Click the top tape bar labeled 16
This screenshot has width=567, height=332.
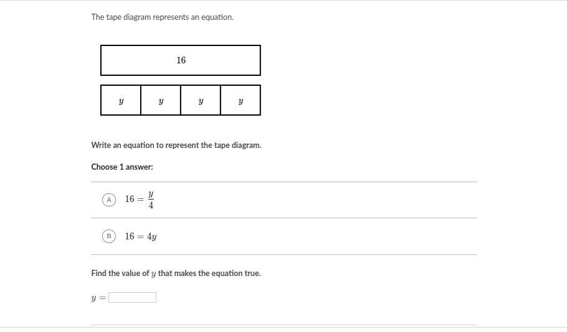pos(181,60)
